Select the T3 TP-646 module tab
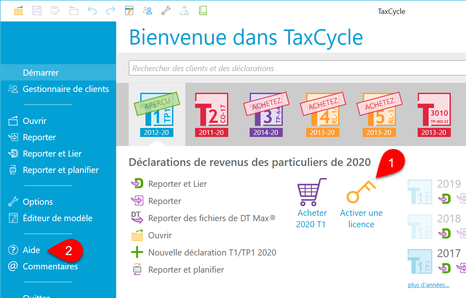The width and height of the screenshot is (466, 298). [x=266, y=114]
